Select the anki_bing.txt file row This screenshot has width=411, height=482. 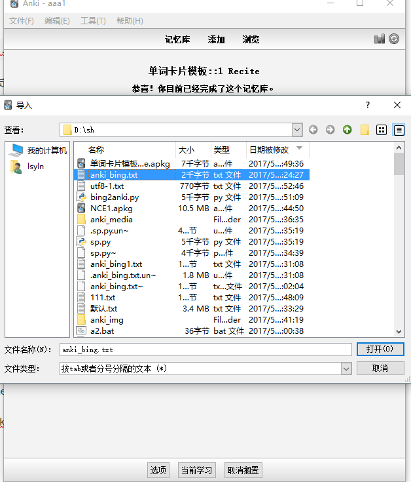(x=192, y=175)
